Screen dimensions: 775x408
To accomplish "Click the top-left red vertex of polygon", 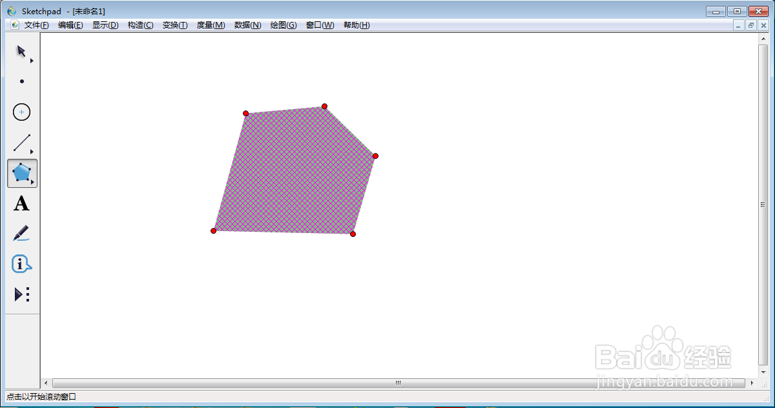I will point(245,114).
